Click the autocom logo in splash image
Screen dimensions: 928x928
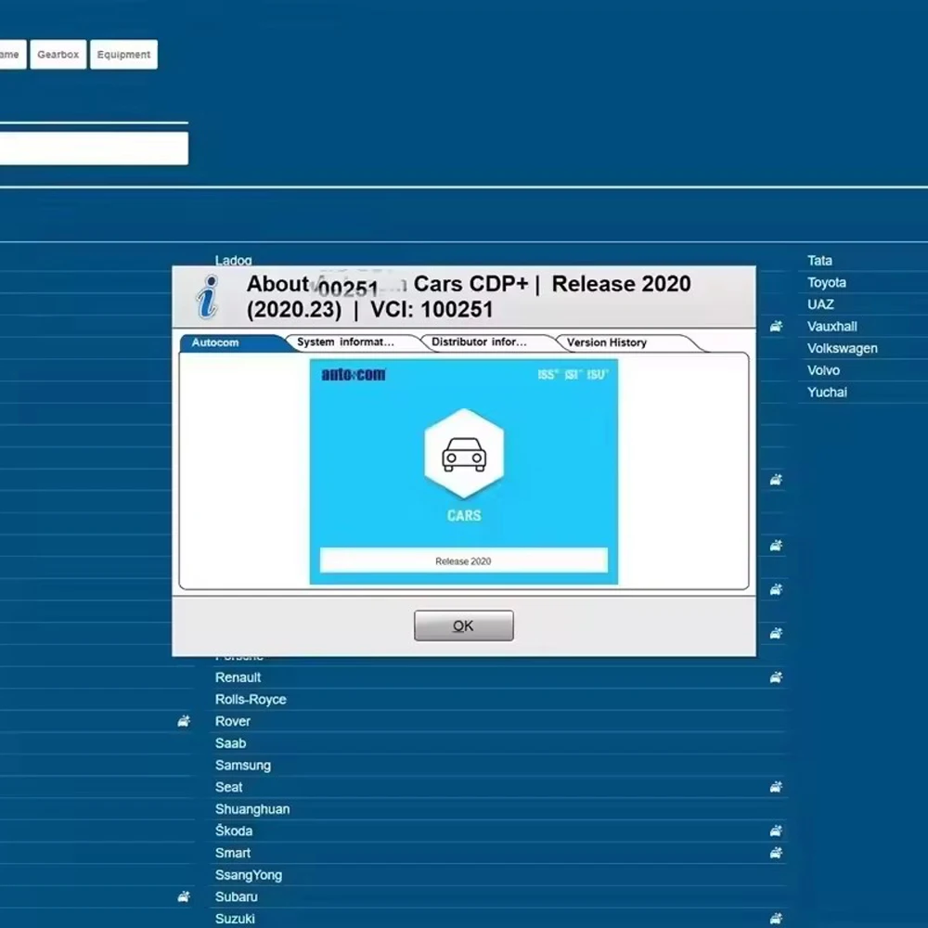(354, 374)
